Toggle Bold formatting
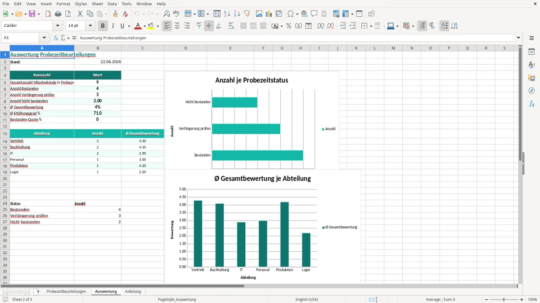 pos(103,26)
